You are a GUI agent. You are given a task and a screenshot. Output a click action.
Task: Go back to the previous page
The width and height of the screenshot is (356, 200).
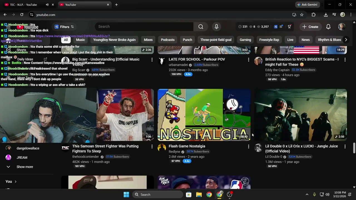click(5, 15)
